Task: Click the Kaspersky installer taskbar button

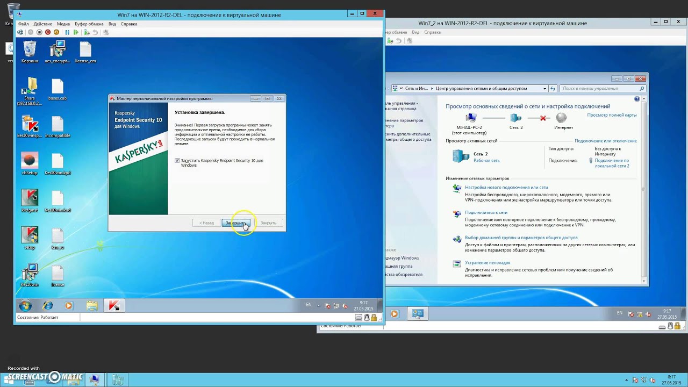Action: point(114,306)
